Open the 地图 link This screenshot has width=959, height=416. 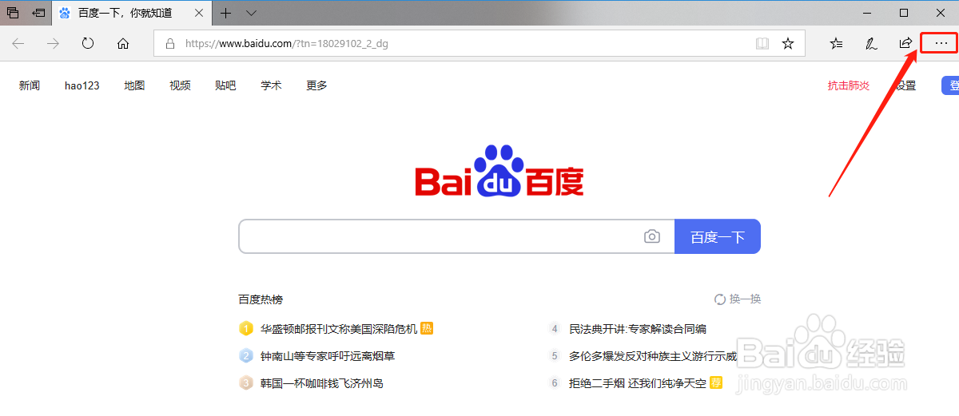pos(134,85)
